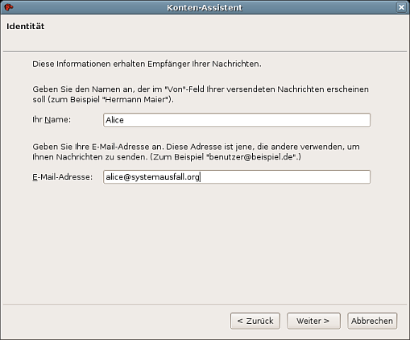Focus the Ihr Name field containing Alice
This screenshot has width=410, height=340.
pos(237,120)
